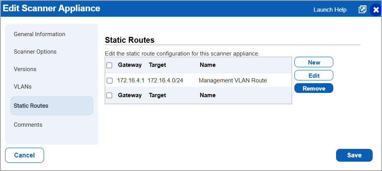Select the 172.16.4.1 route checkbox

pyautogui.click(x=109, y=80)
